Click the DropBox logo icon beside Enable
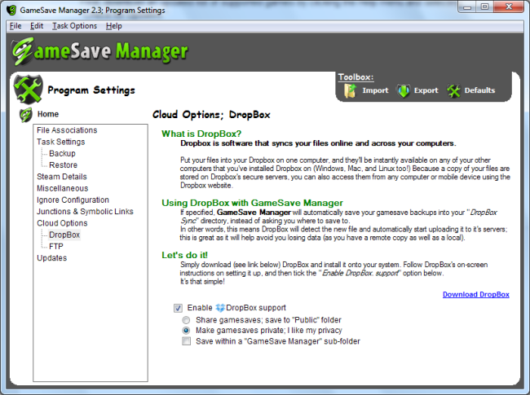Image resolution: width=530 pixels, height=395 pixels. tap(220, 308)
